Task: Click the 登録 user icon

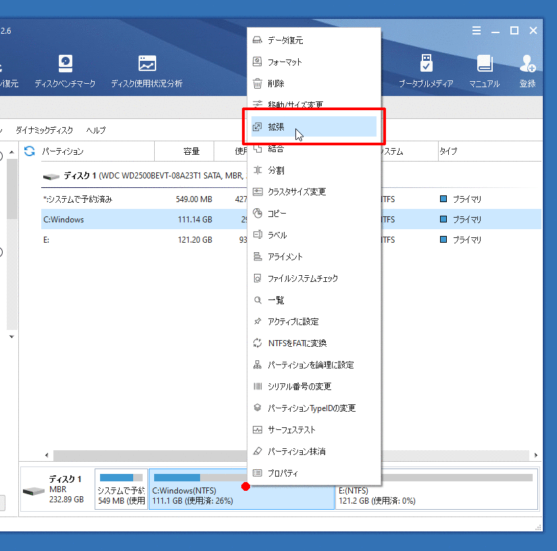Action: [527, 72]
